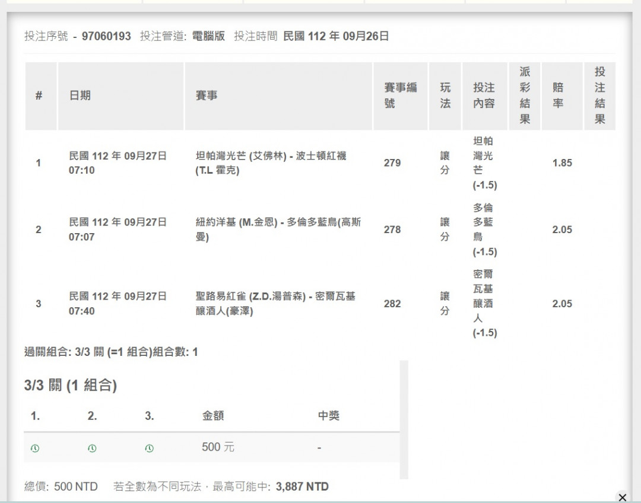The height and width of the screenshot is (503, 641).
Task: Click bet content 多倫多藍鳥 (-1.5)
Action: (x=485, y=229)
